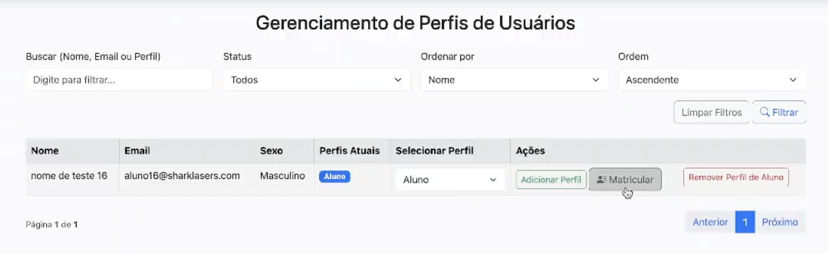This screenshot has height=254, width=828.
Task: Click the Aluno badge in Perfis Atuais
Action: (x=335, y=177)
